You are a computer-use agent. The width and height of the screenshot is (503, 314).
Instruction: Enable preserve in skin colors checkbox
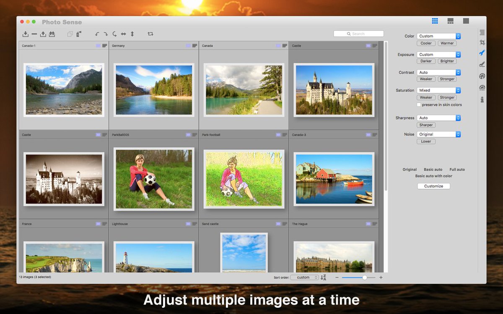coord(419,105)
